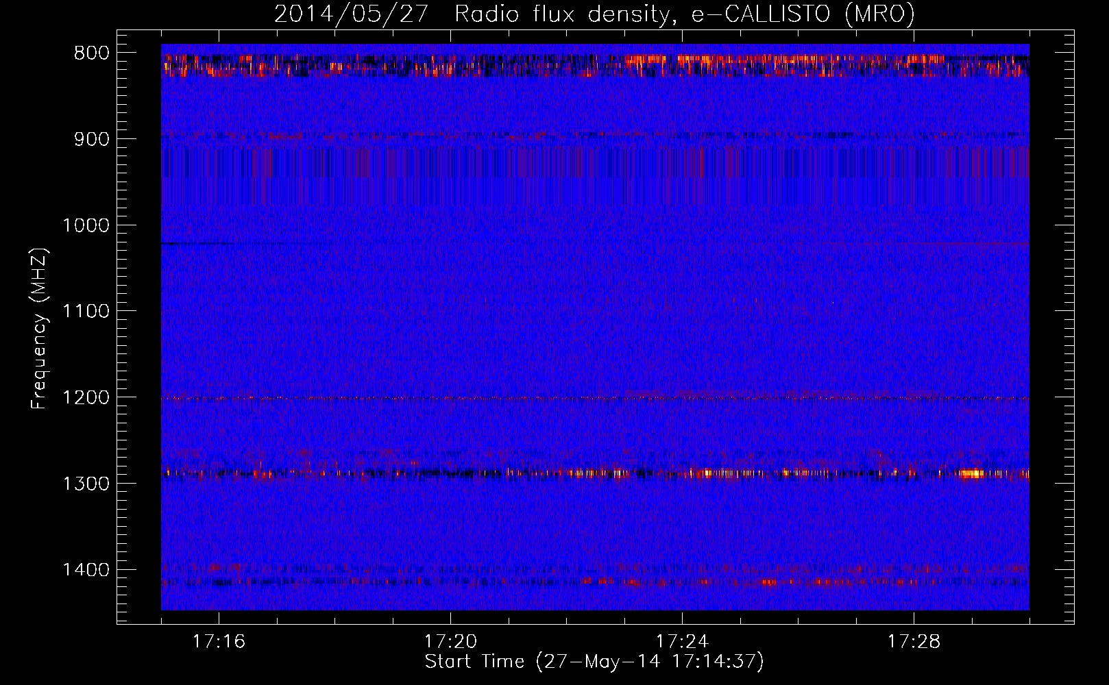Image resolution: width=1109 pixels, height=685 pixels.
Task: Click the 17:20 time tick label
Action: click(450, 642)
